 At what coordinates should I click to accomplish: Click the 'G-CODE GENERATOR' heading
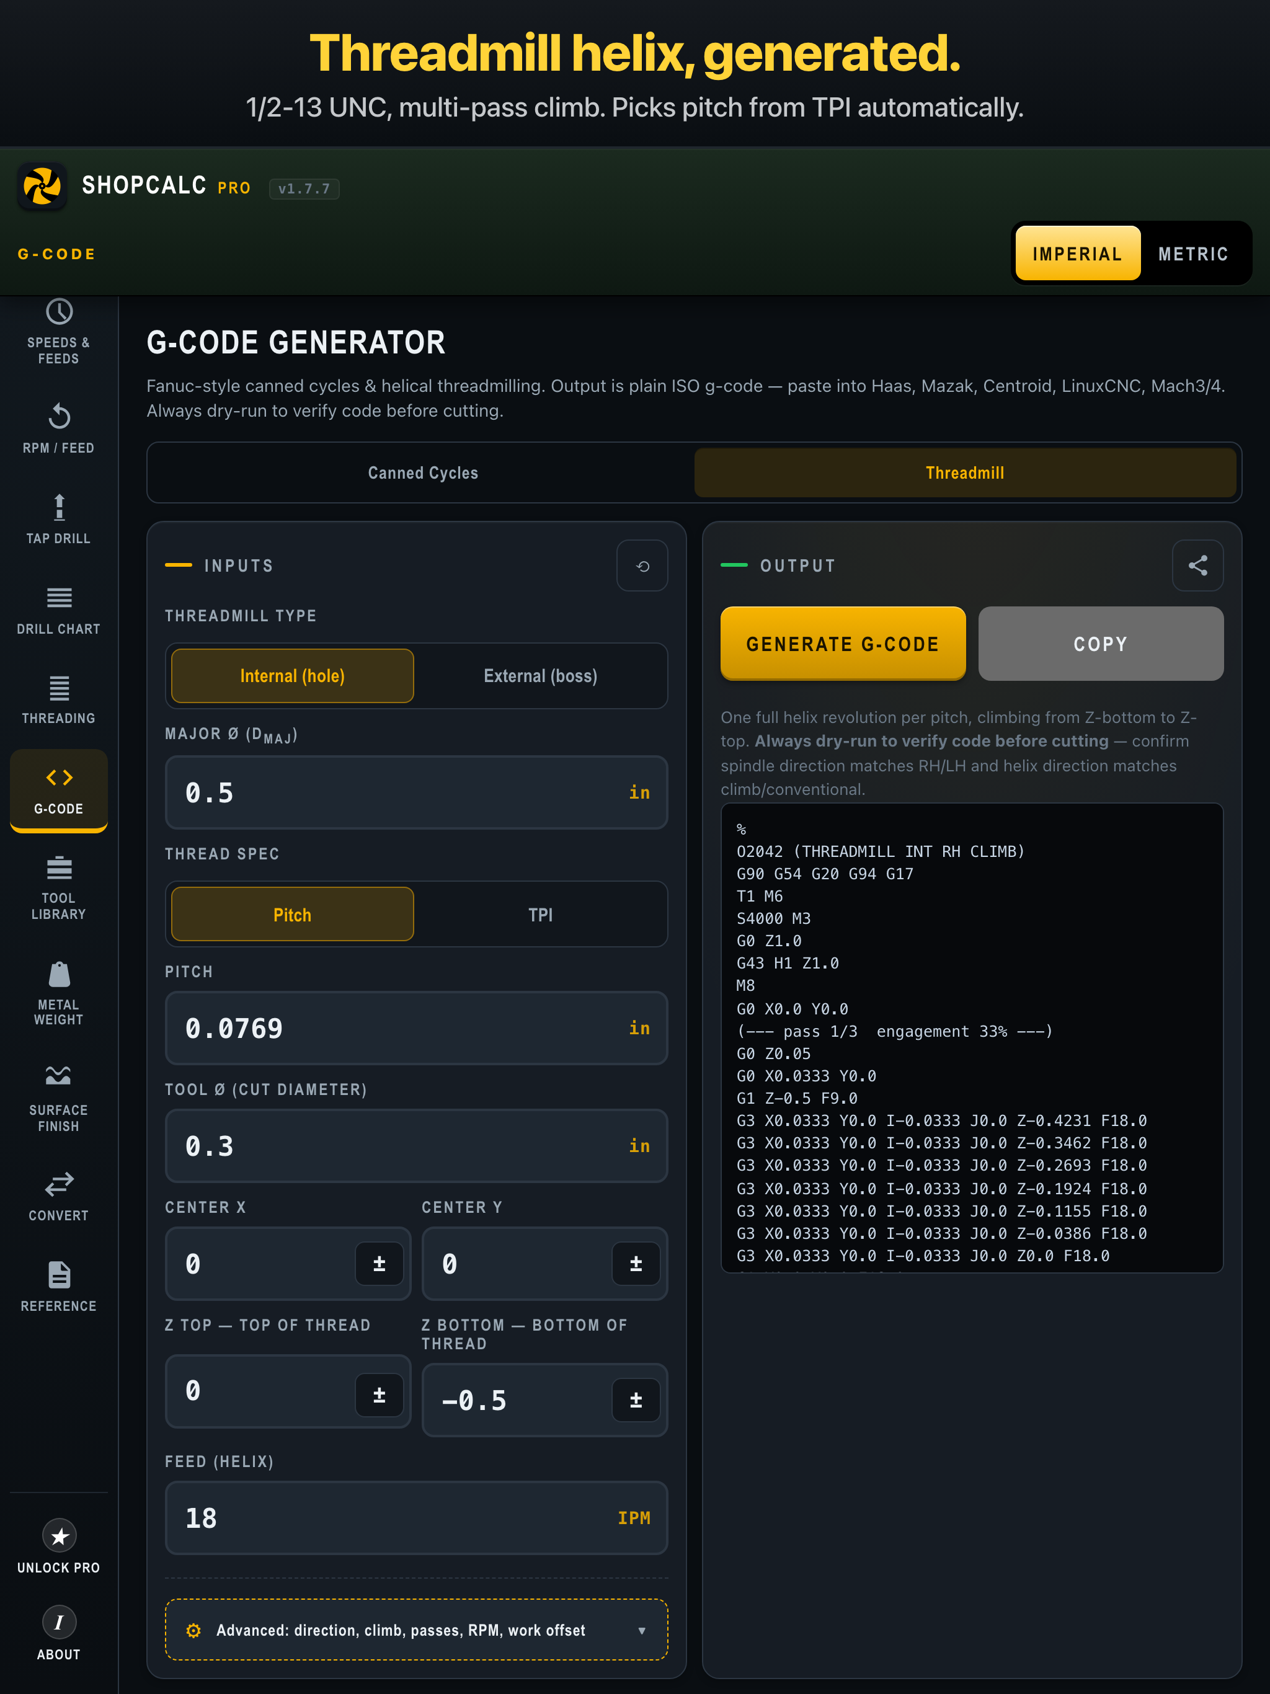click(296, 342)
